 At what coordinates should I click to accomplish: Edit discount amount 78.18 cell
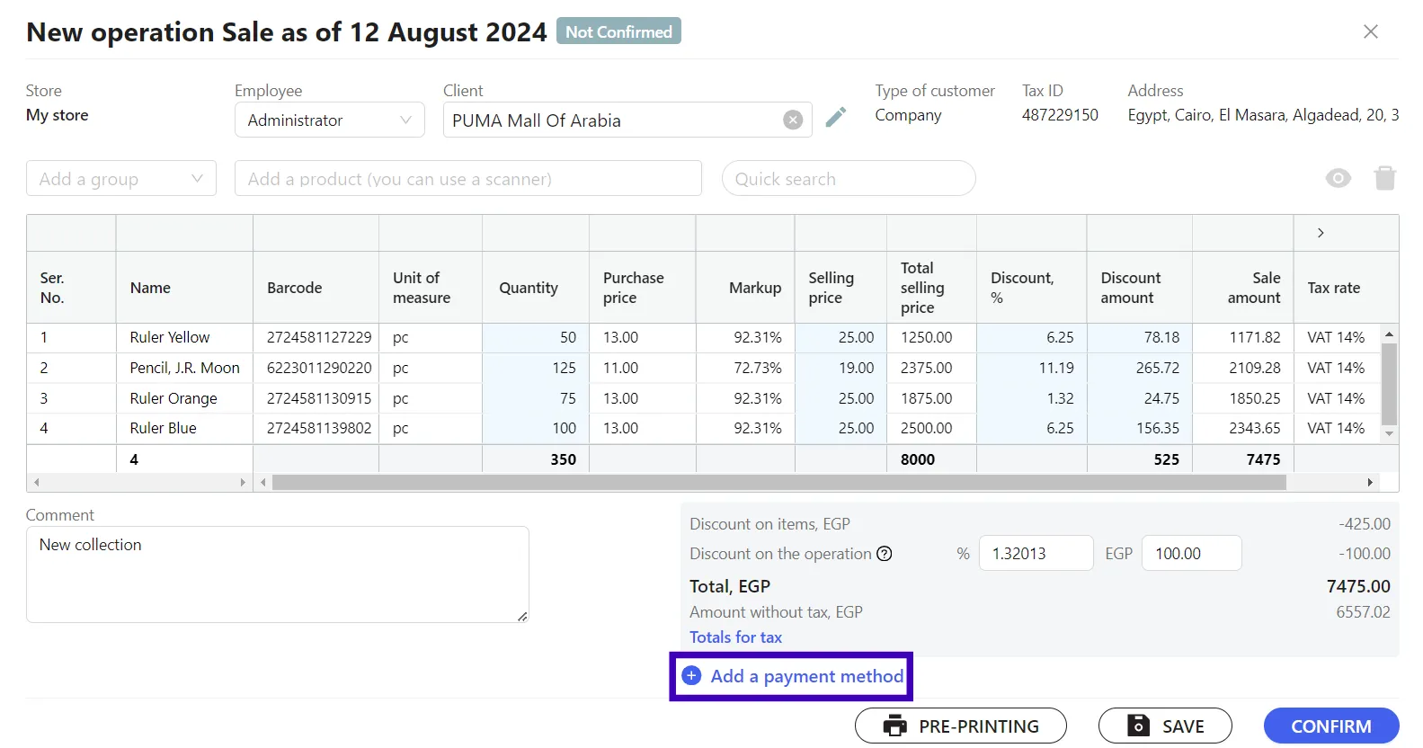click(1140, 337)
